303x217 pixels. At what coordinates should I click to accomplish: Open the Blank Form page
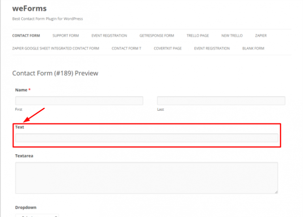pyautogui.click(x=253, y=48)
